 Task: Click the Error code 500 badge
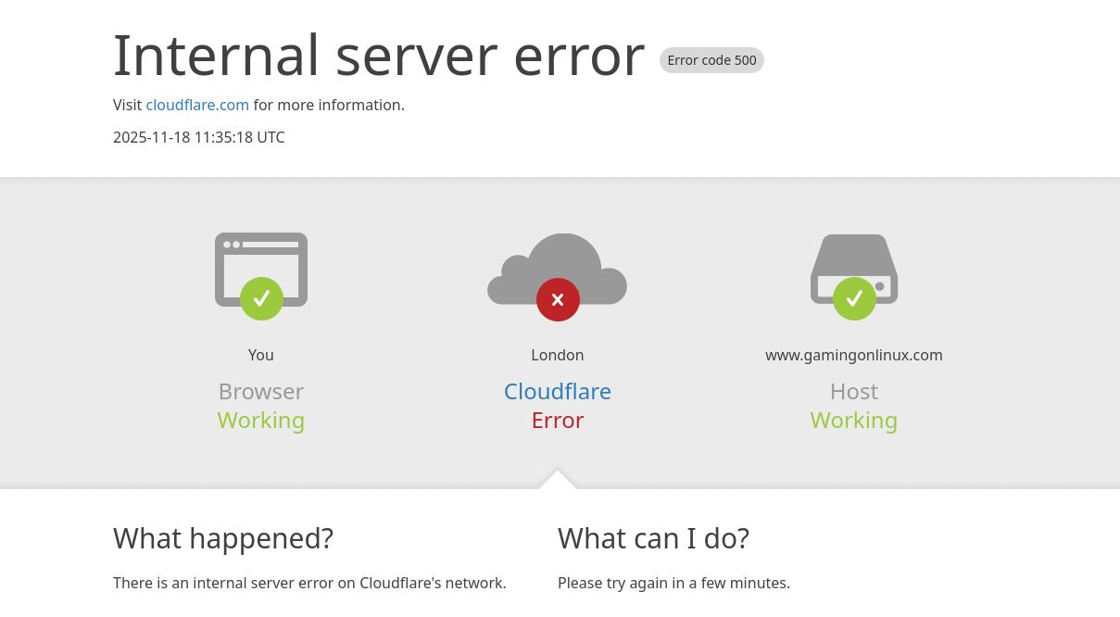point(711,60)
